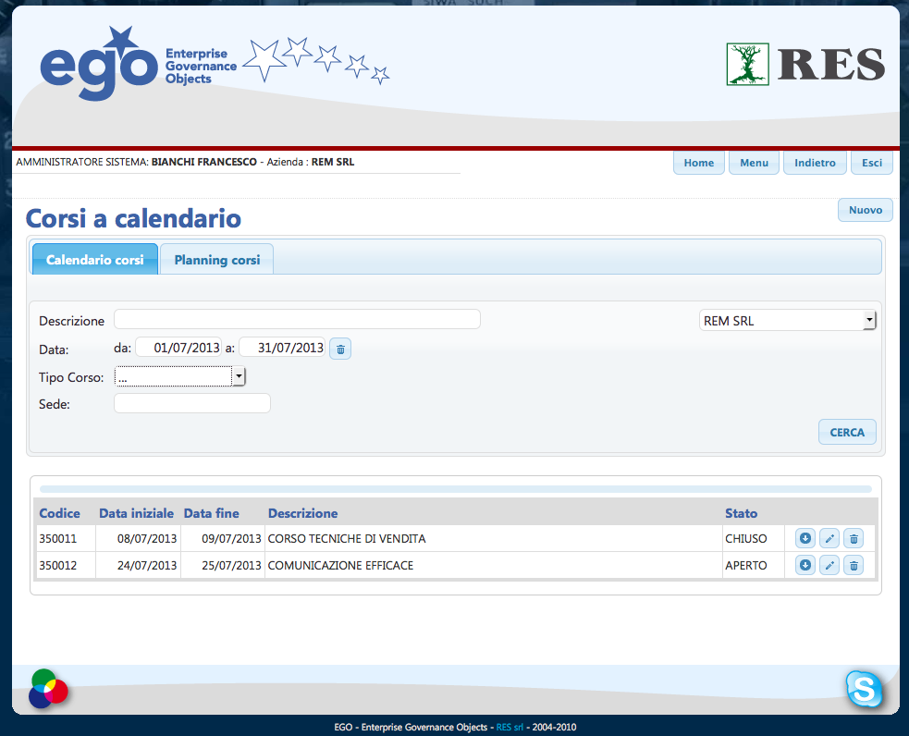Delete the COMUNICAZIONE EFFICACE row
The image size is (909, 736).
[x=854, y=565]
